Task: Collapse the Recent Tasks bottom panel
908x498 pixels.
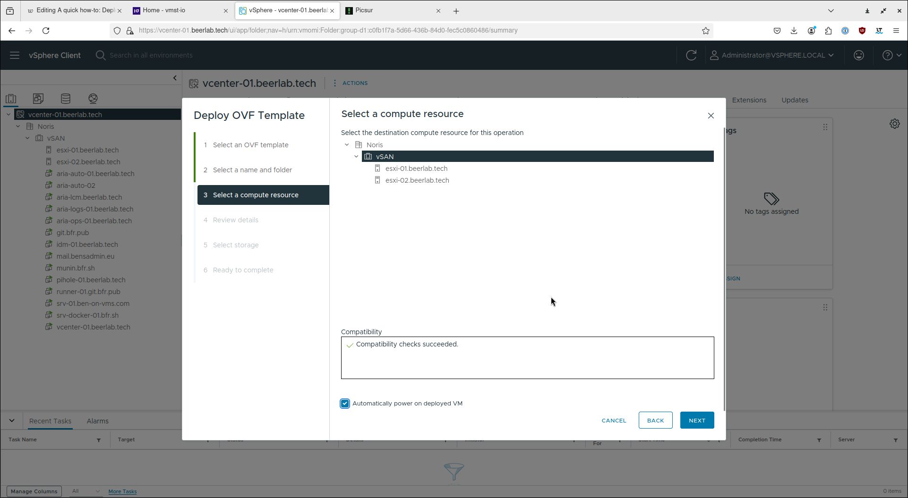Action: (12, 421)
